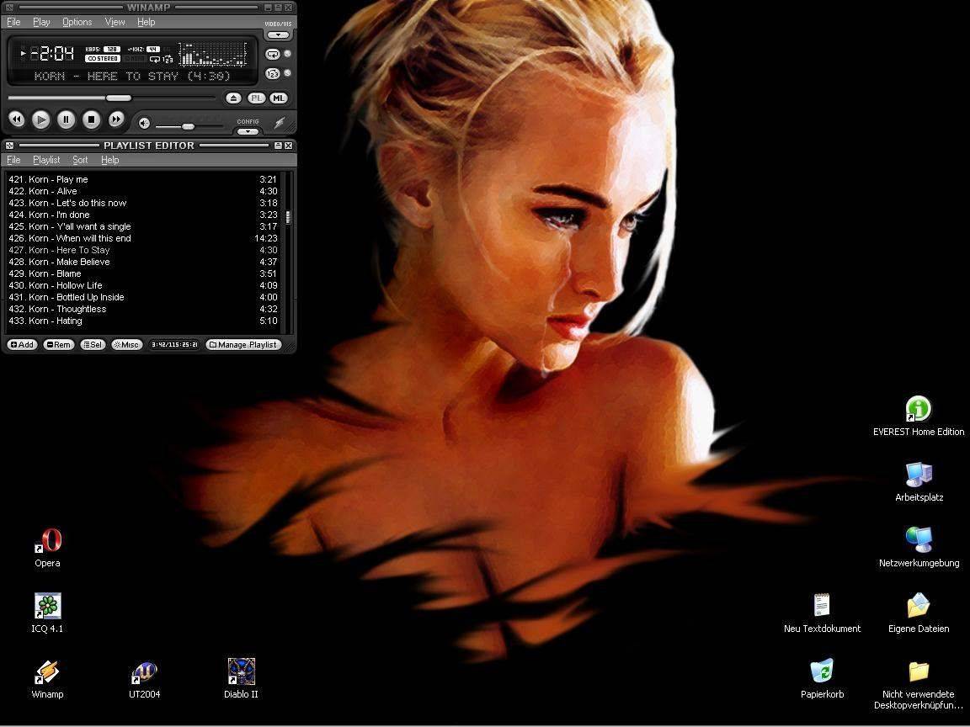This screenshot has height=727, width=970.
Task: Skip to next track with forward button
Action: [x=115, y=119]
